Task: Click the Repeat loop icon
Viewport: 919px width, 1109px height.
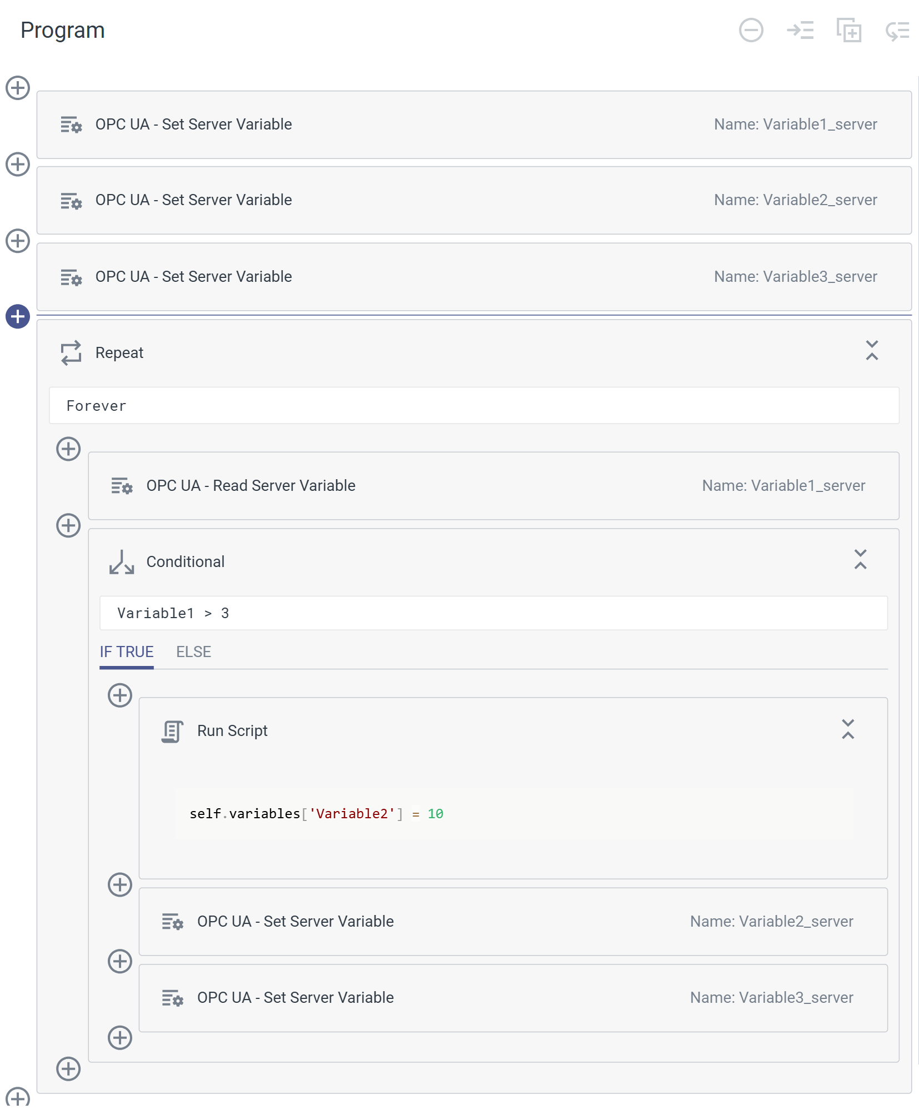Action: [x=71, y=353]
